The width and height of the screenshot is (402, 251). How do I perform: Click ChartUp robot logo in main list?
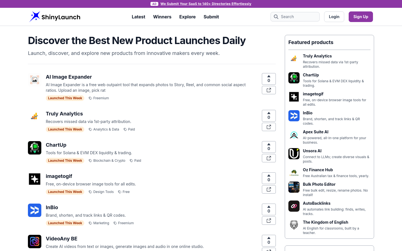point(35,148)
